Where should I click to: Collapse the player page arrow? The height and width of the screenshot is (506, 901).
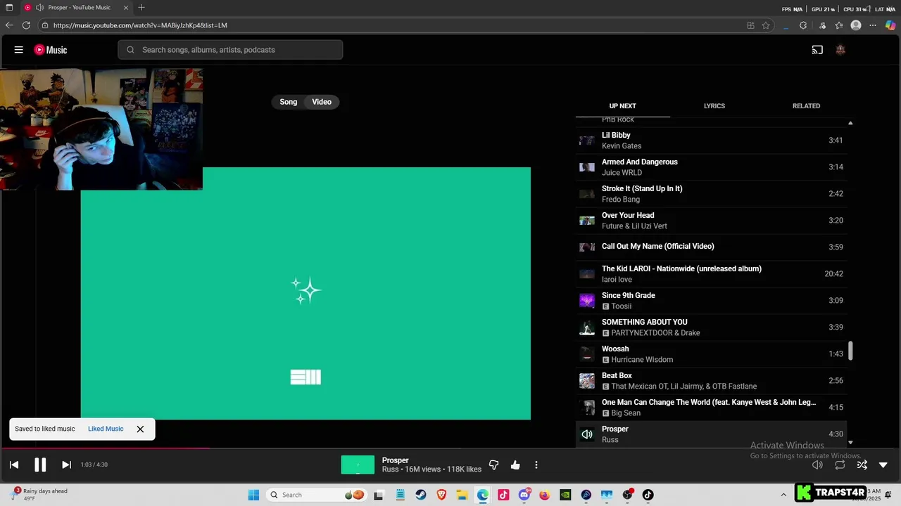pos(883,465)
